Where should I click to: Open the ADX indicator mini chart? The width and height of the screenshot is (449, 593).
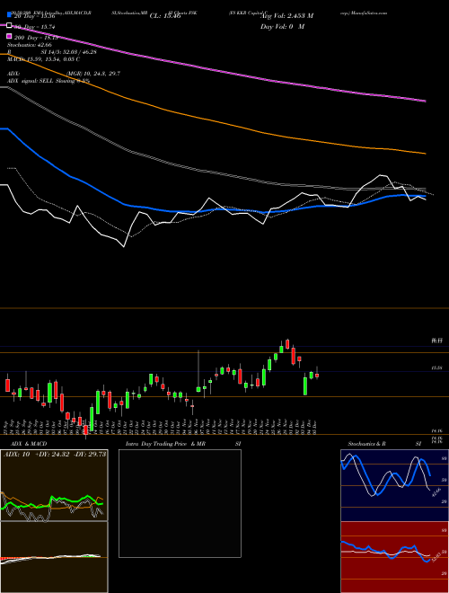[54, 485]
